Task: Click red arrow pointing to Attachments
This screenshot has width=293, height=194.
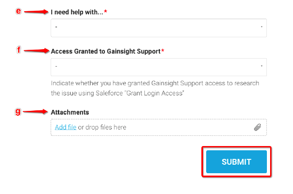Action: [x=35, y=111]
